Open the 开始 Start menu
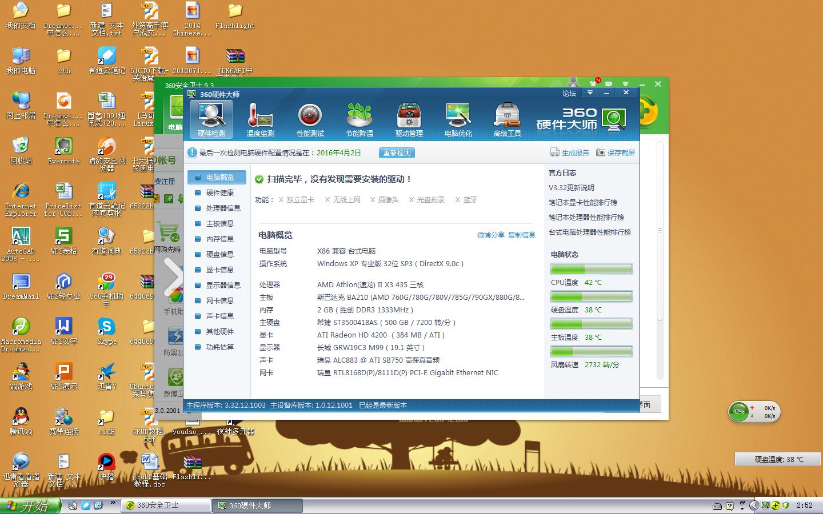 pyautogui.click(x=31, y=505)
